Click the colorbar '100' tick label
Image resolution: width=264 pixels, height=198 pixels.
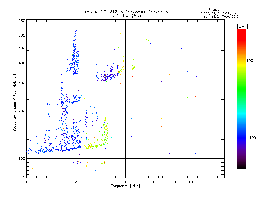(x=250, y=61)
